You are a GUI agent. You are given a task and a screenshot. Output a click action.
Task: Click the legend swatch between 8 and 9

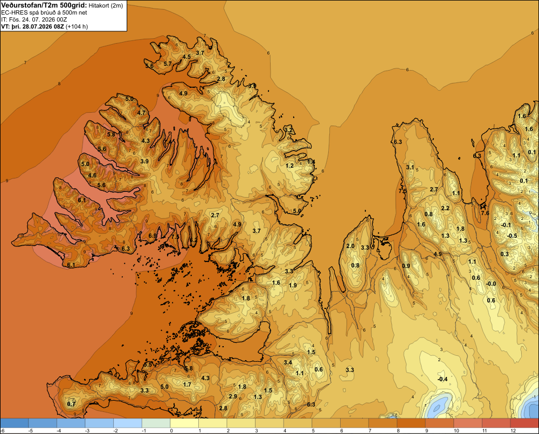tap(411, 423)
